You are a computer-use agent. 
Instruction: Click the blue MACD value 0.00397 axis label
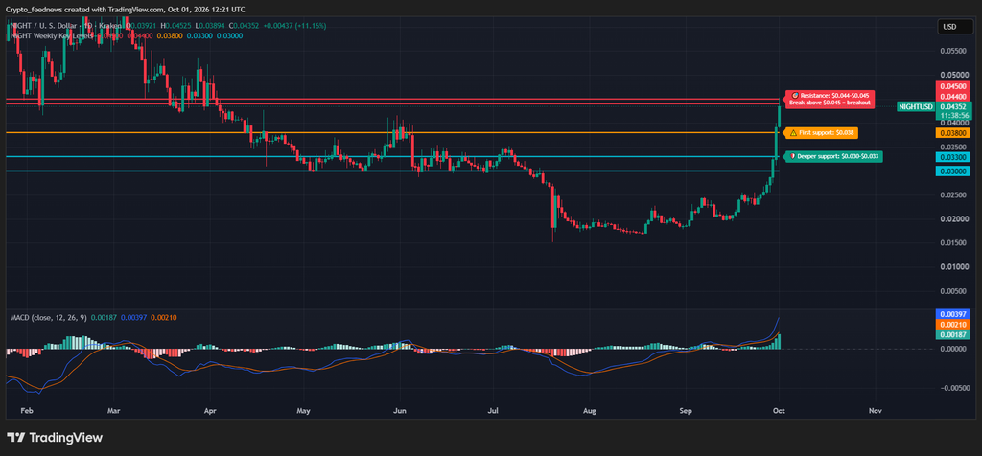[952, 313]
